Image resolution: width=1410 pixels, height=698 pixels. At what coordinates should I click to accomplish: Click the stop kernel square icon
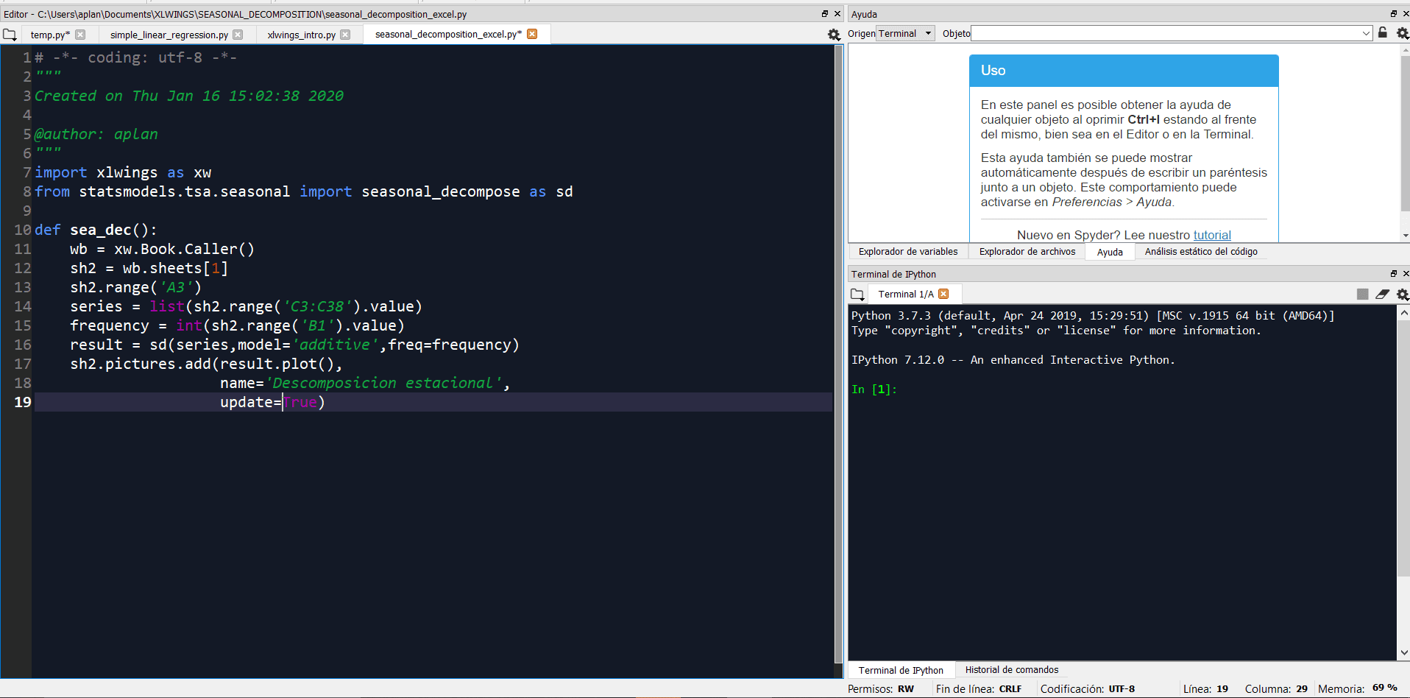coord(1362,295)
